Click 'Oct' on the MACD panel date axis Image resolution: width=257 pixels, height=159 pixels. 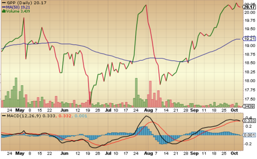[234, 153]
